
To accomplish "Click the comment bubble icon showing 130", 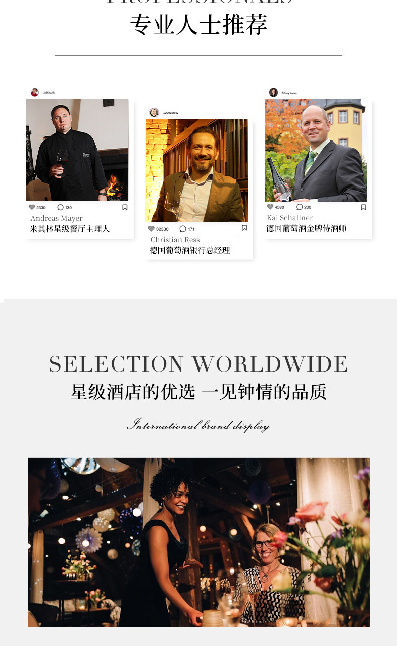I will pyautogui.click(x=60, y=207).
